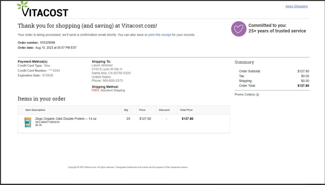Click the Shipping Method label
Image resolution: width=325 pixels, height=185 pixels.
pyautogui.click(x=105, y=87)
